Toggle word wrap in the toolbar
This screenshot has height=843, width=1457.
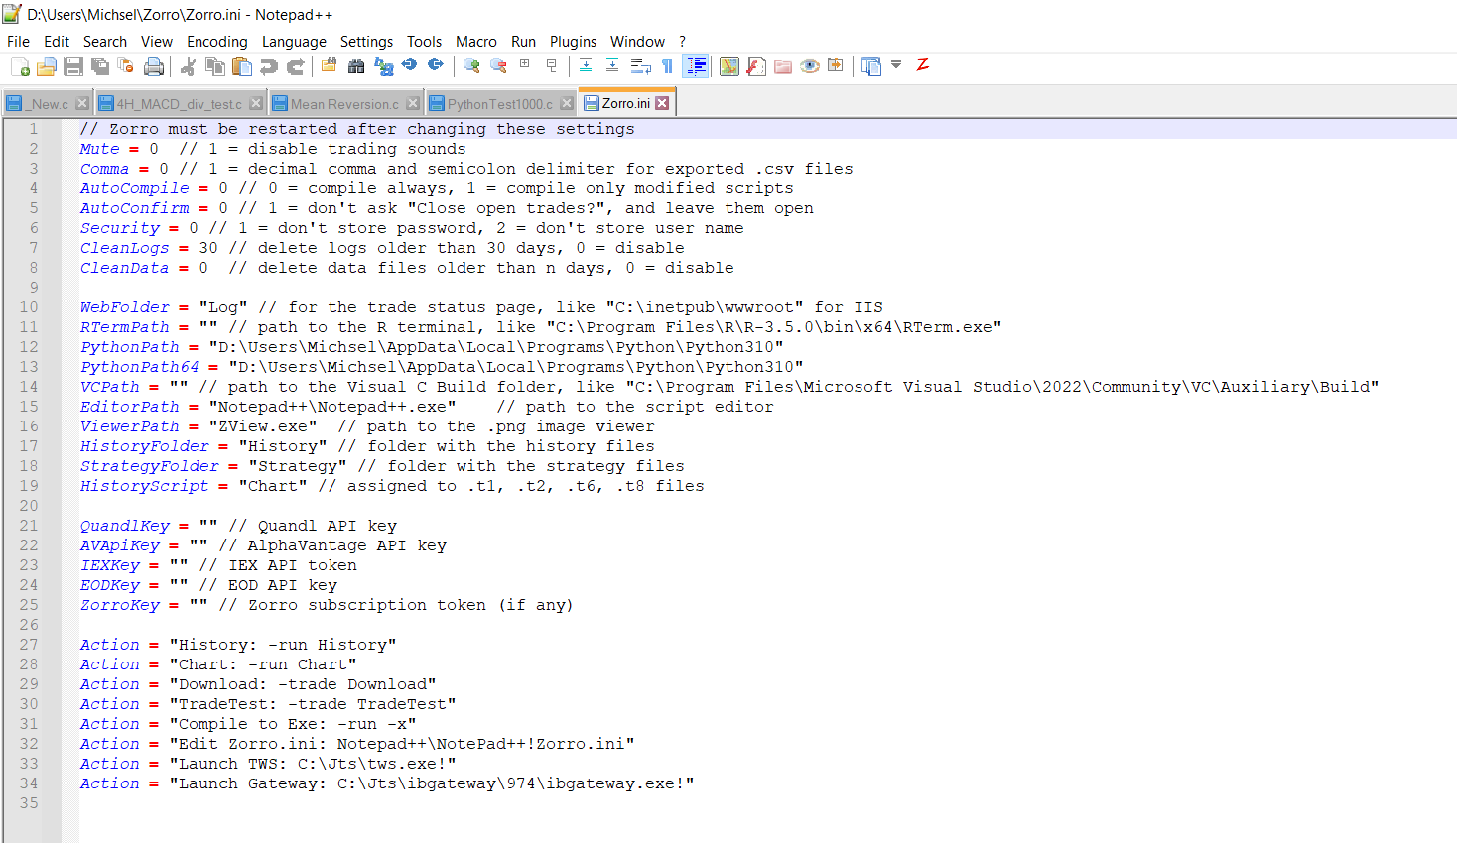[x=640, y=66]
